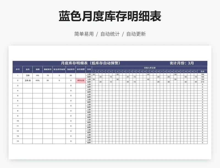Click the big heading 蓝色月度库存明细表
Viewport: 220px width, 168px height.
pyautogui.click(x=110, y=16)
